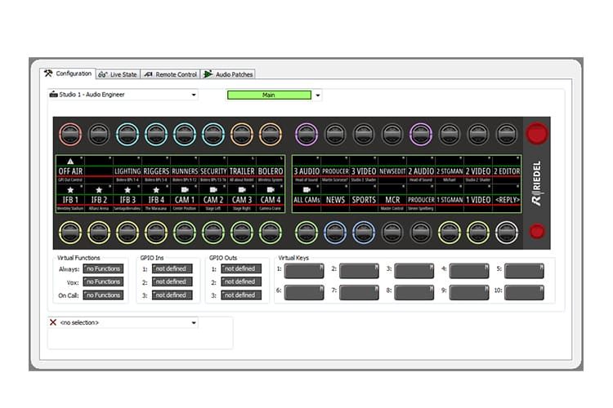
Task: Select the CAM 4 key with camera icon
Action: pyautogui.click(x=271, y=198)
